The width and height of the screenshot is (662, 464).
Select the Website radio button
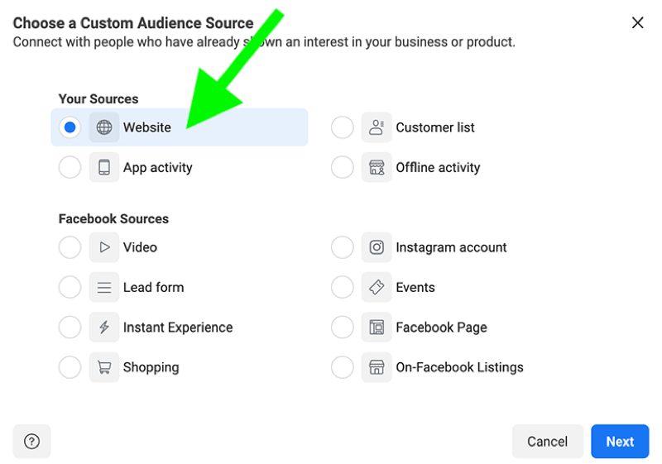[x=70, y=127]
